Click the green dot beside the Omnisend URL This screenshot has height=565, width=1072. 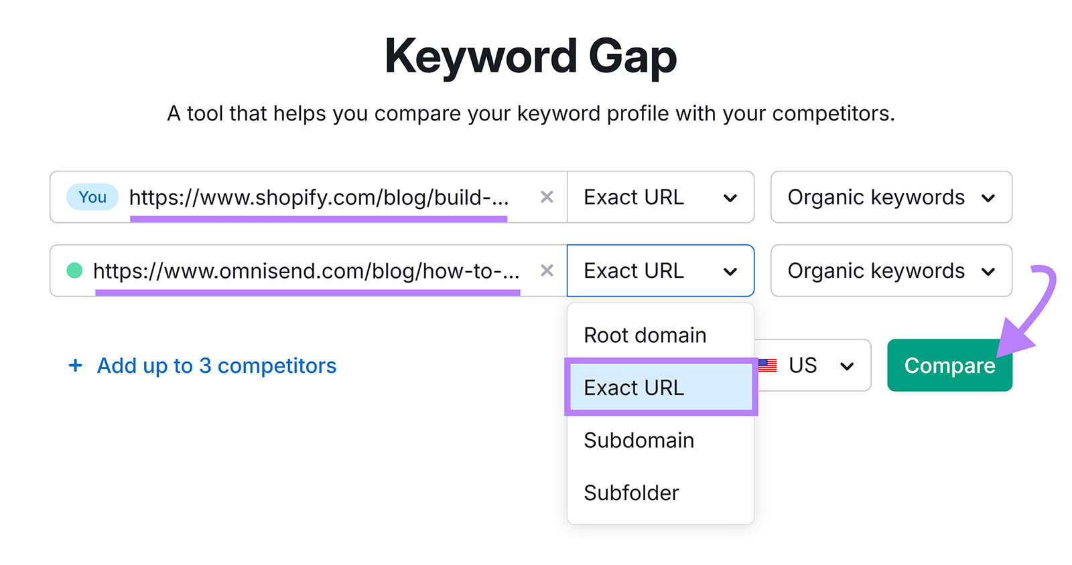74,270
